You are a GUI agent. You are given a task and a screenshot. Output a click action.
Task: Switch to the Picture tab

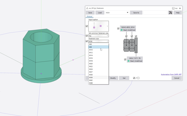(x=89, y=17)
